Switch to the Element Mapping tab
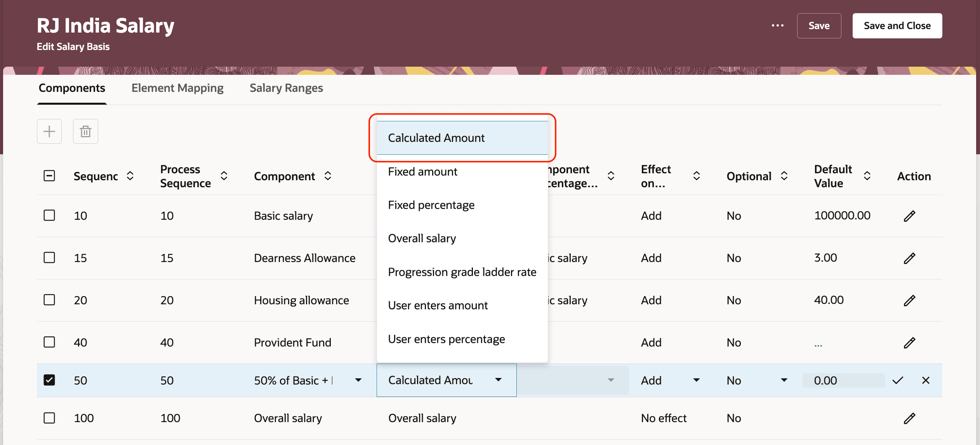The image size is (980, 445). pos(177,88)
